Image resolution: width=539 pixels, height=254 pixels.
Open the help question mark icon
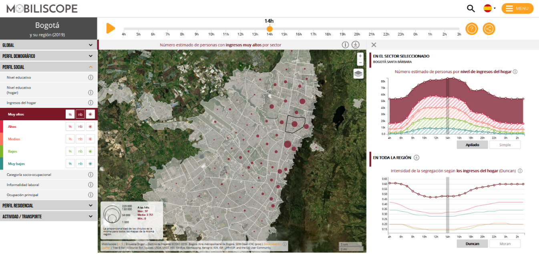(x=472, y=29)
